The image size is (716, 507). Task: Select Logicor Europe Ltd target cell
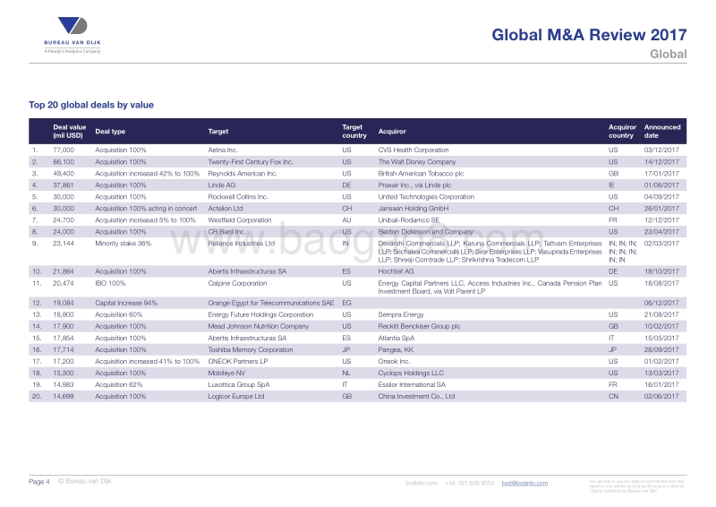[x=236, y=396]
